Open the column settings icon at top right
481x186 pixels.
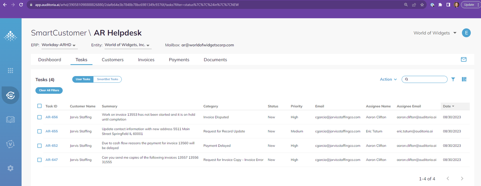464,79
